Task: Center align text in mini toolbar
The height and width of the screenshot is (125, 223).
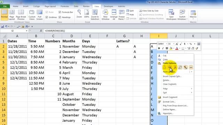Action: click(167, 48)
